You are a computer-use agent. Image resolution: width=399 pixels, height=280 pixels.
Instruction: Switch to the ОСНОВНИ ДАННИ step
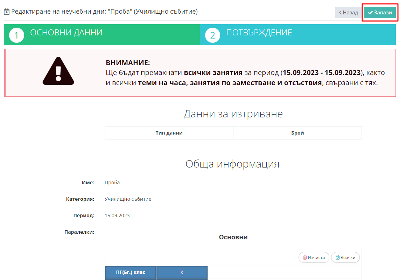point(66,33)
